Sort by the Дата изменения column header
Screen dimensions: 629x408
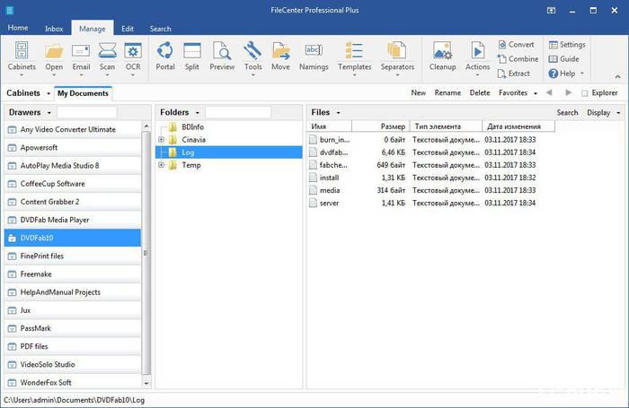click(x=518, y=126)
